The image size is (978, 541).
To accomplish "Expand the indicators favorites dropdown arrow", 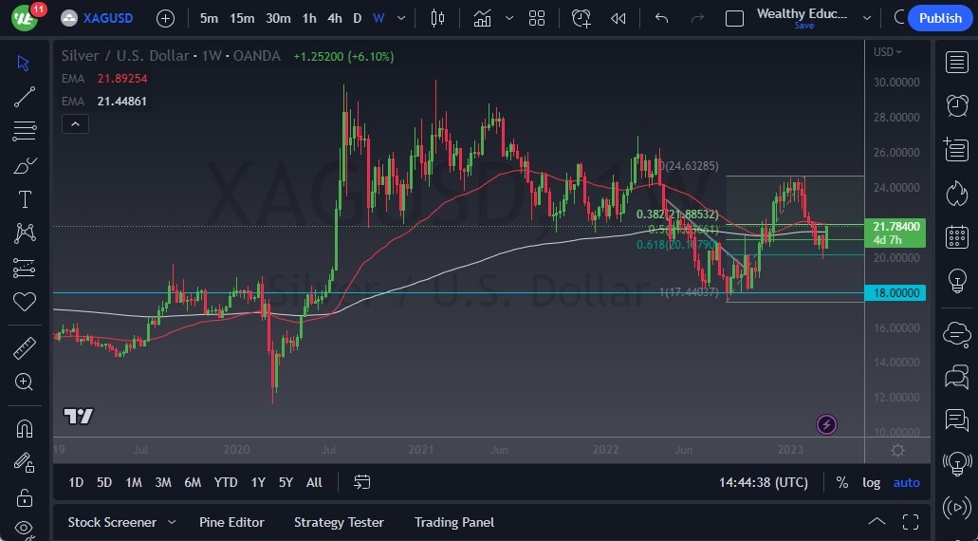I will 509,18.
